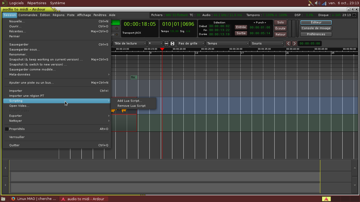Click the expand tracks vertically icon
The height and width of the screenshot is (202, 360).
click(172, 43)
